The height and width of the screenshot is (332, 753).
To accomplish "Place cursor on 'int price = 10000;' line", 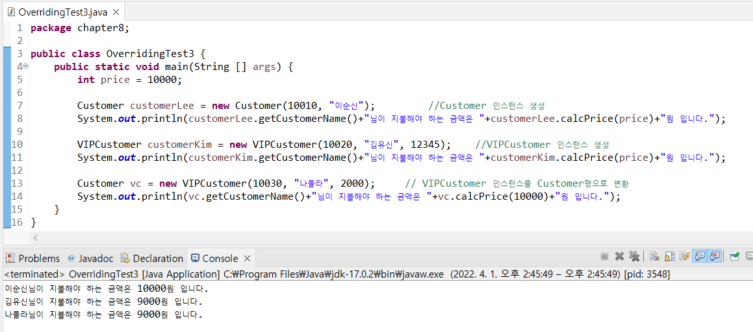I will point(130,80).
